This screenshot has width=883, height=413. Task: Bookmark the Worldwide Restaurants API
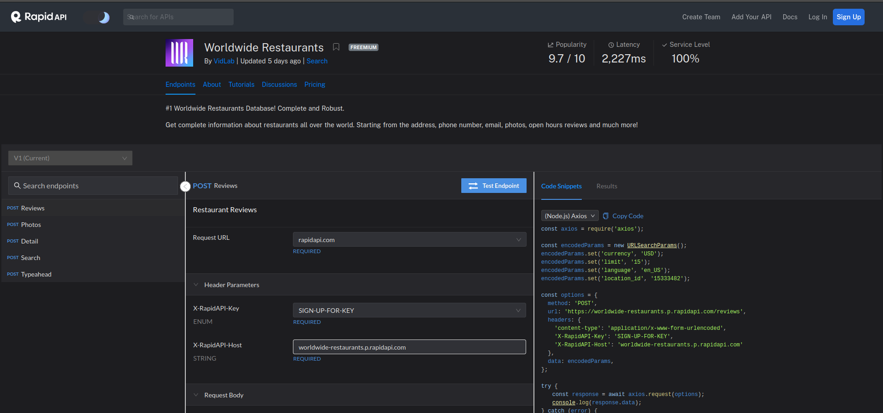pyautogui.click(x=336, y=47)
